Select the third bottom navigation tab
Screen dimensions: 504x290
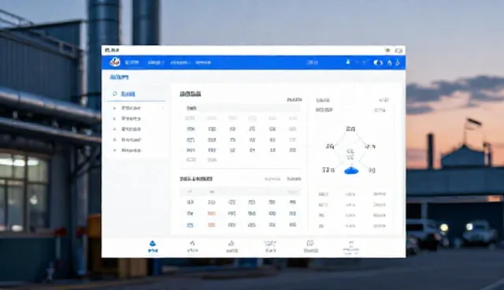tap(232, 247)
